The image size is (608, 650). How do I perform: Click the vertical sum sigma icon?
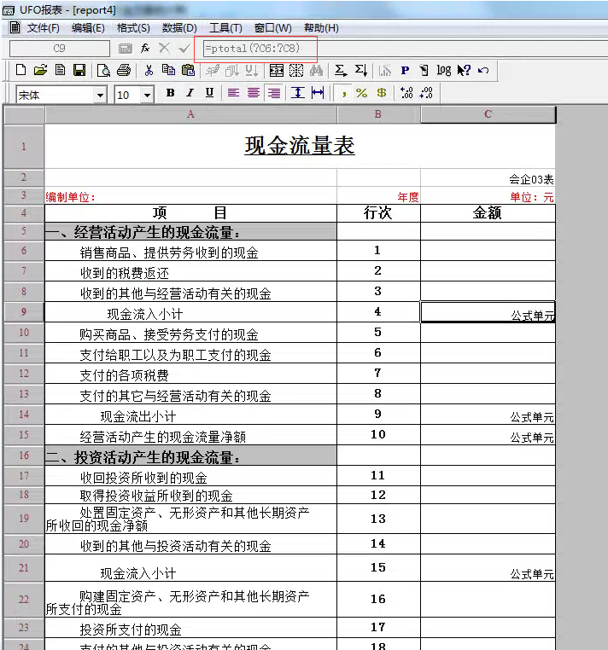tap(360, 70)
